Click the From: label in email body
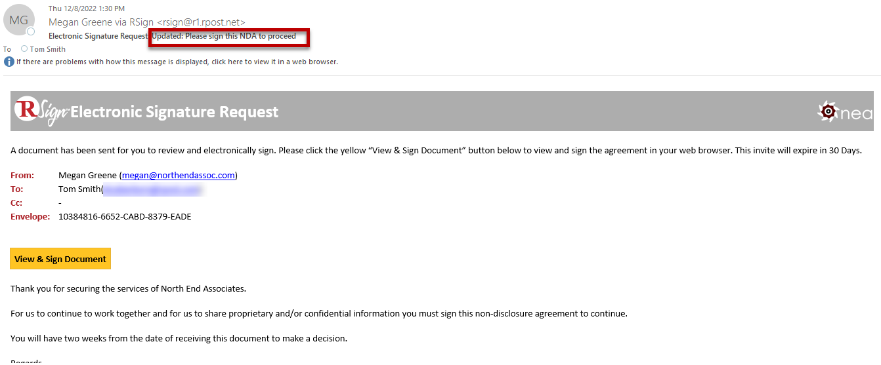 [x=22, y=176]
